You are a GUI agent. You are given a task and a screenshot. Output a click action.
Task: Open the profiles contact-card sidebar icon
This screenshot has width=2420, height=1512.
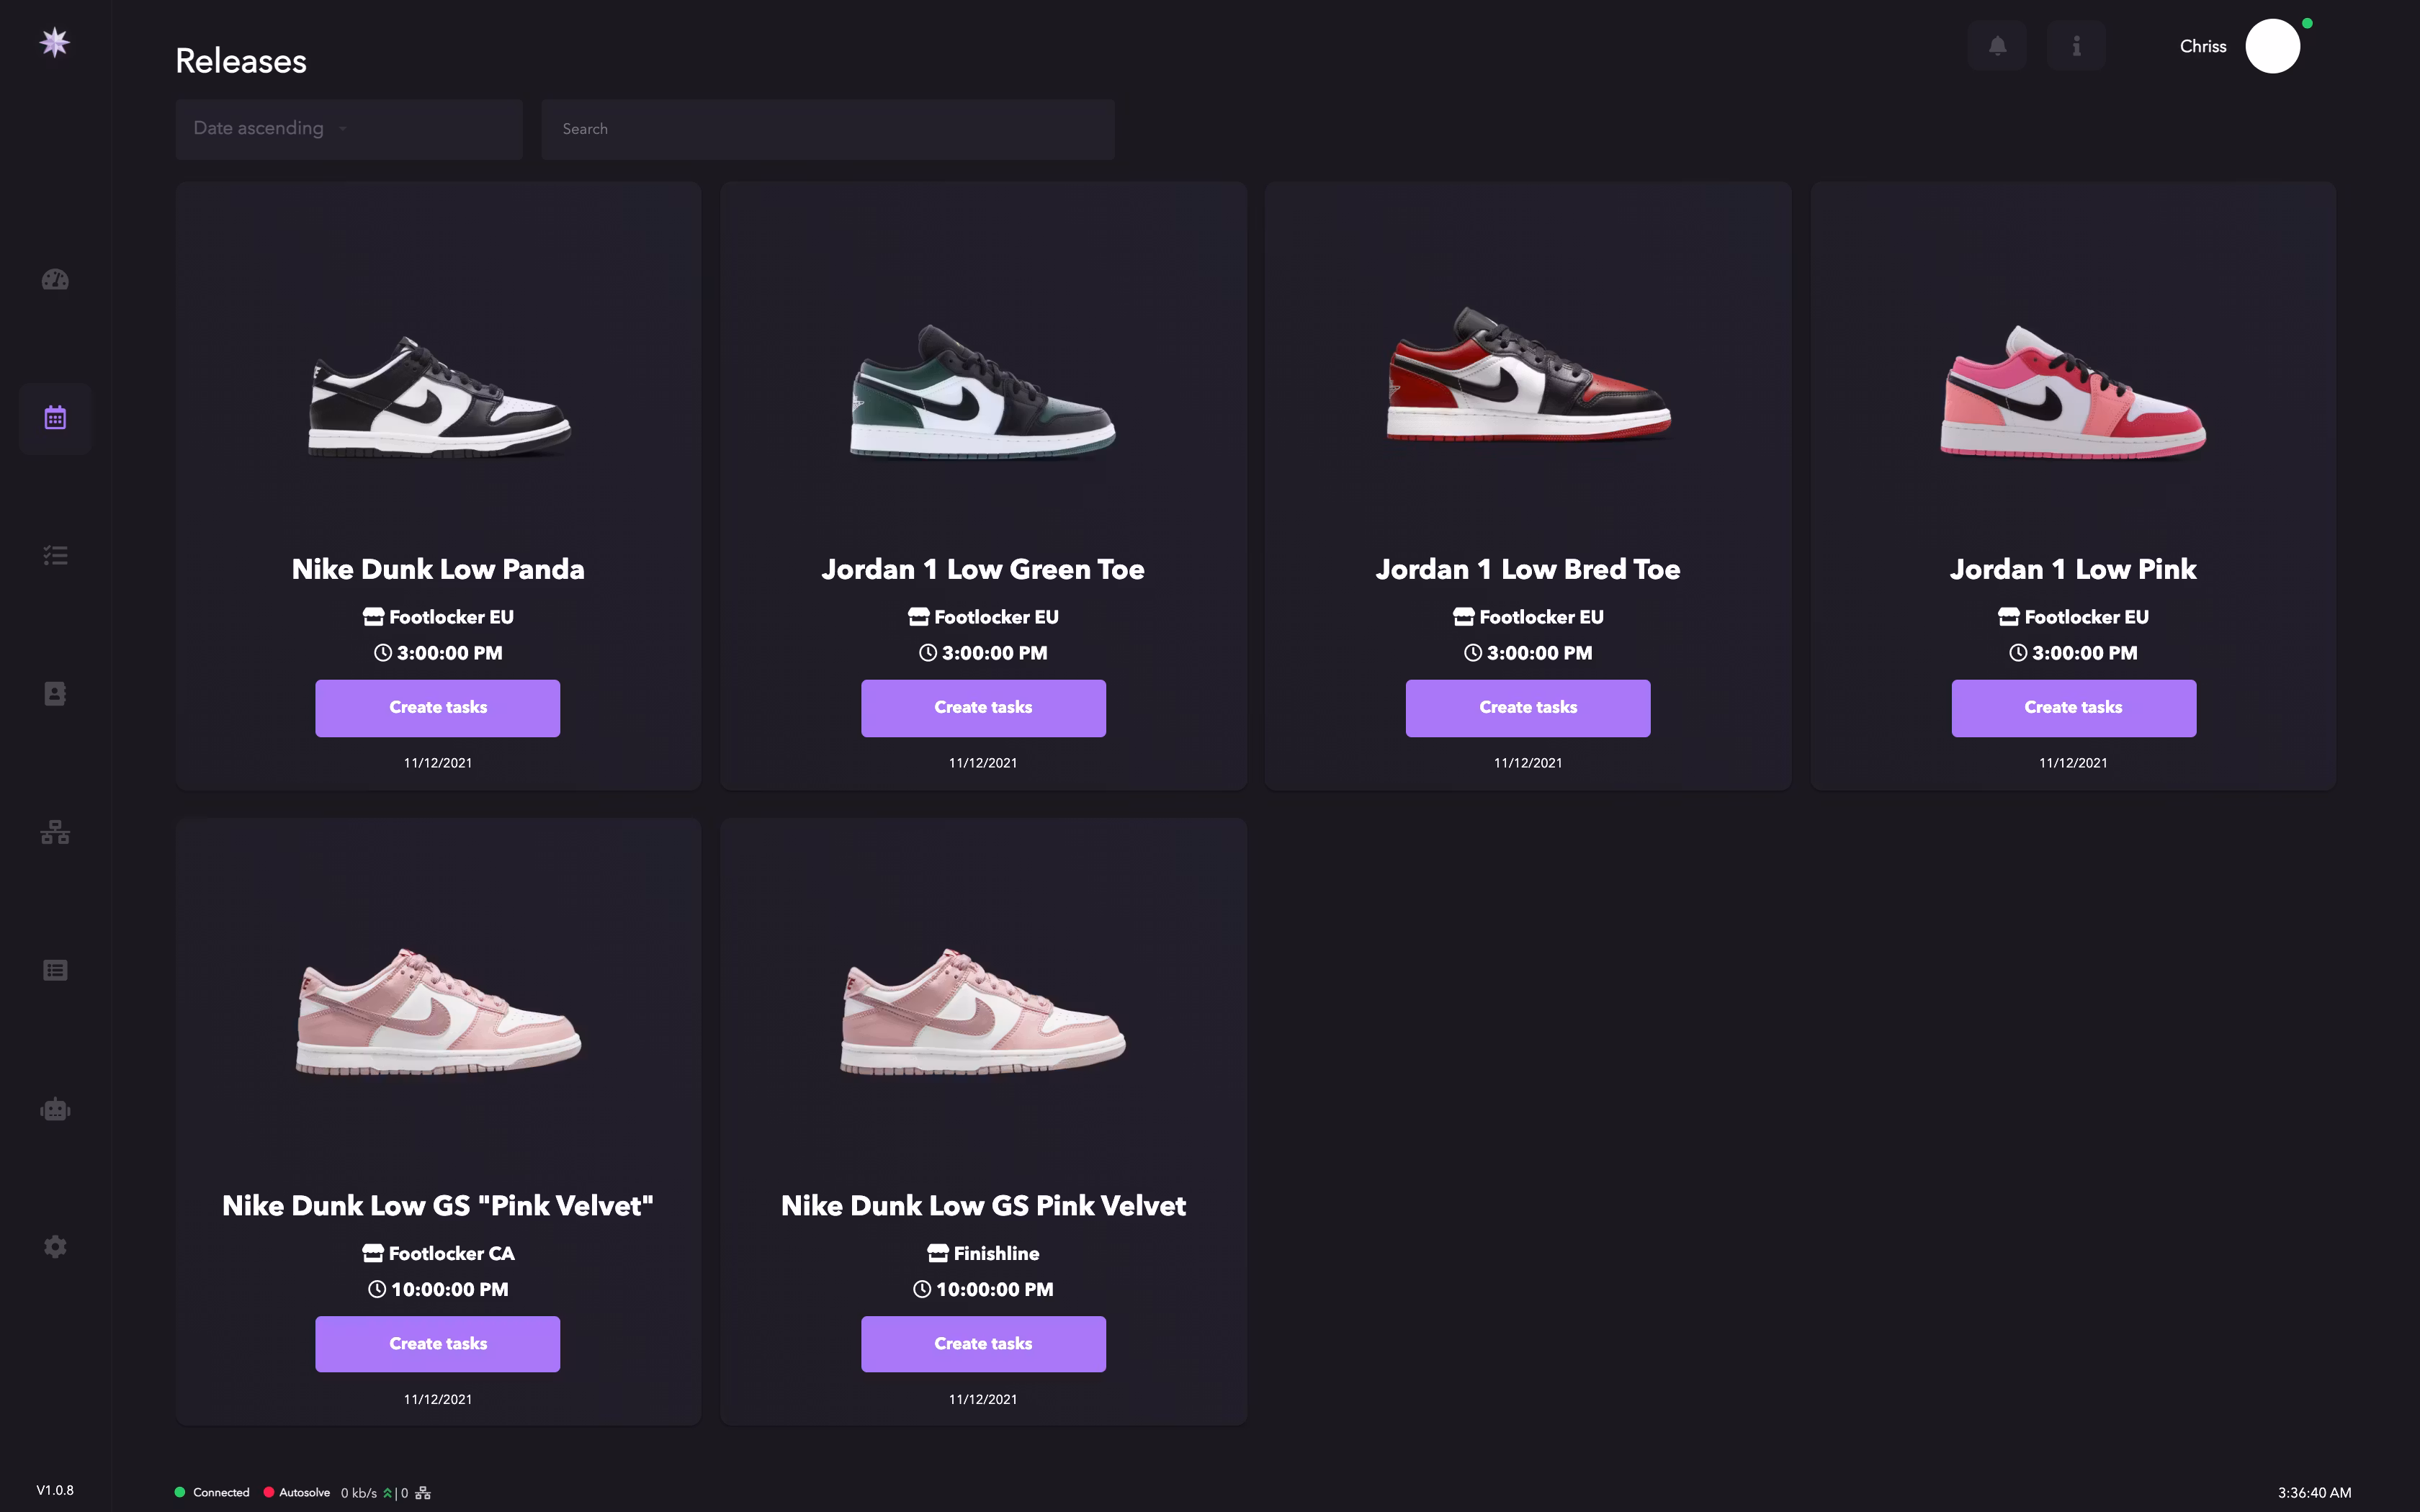(55, 694)
